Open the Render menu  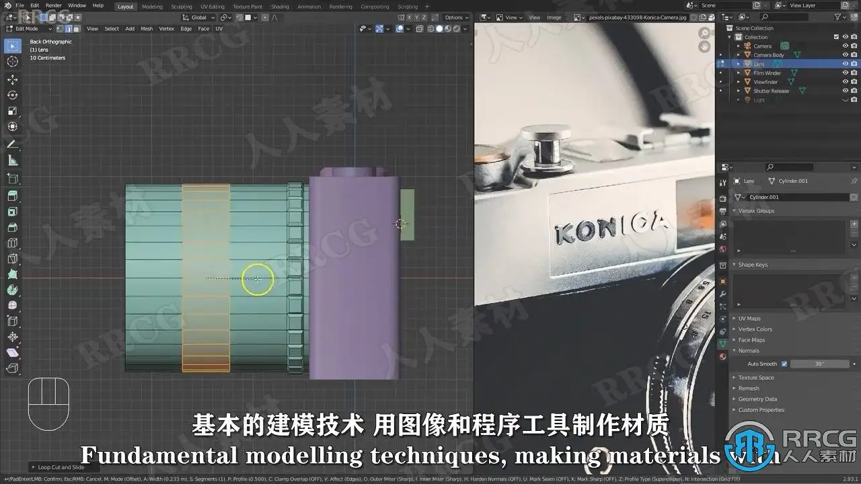[x=53, y=5]
